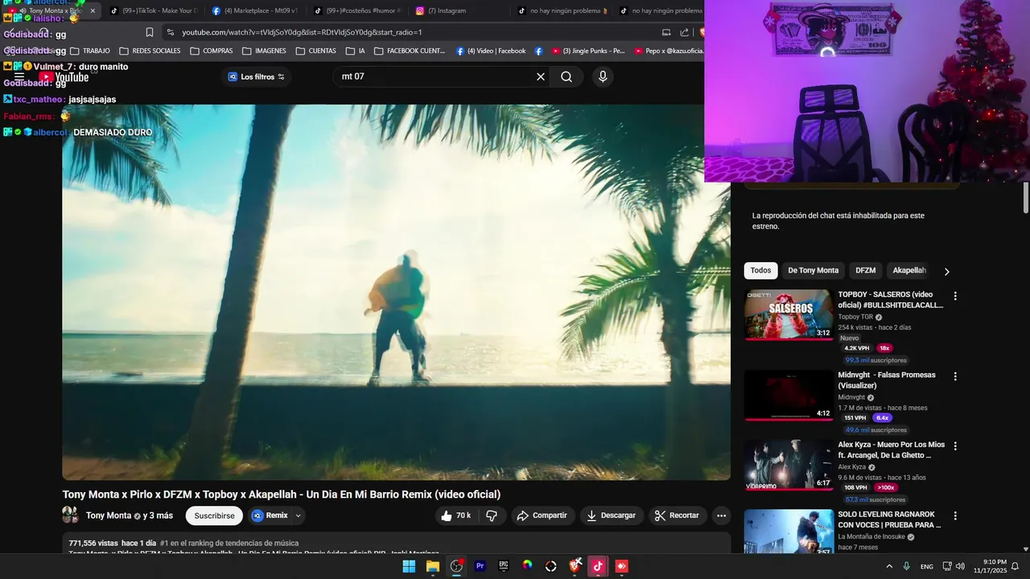Select the Akapellah filter chip
Screen dimensions: 1030x579
[909, 270]
